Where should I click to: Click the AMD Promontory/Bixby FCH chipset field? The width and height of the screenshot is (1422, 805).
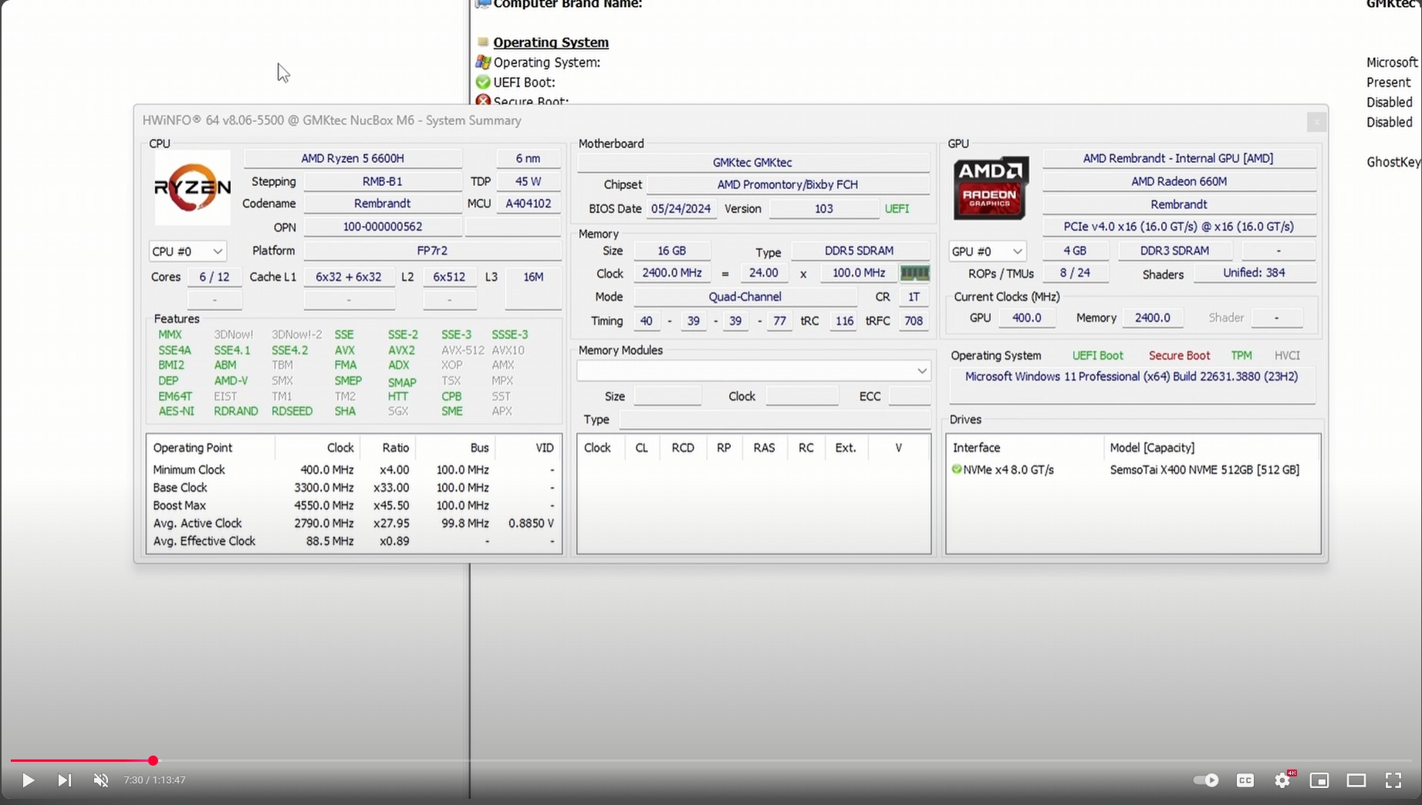[787, 184]
